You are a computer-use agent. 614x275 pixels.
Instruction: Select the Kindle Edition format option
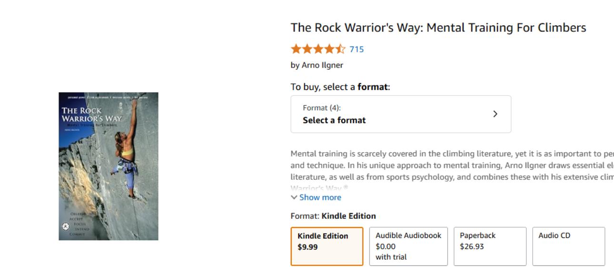(327, 246)
